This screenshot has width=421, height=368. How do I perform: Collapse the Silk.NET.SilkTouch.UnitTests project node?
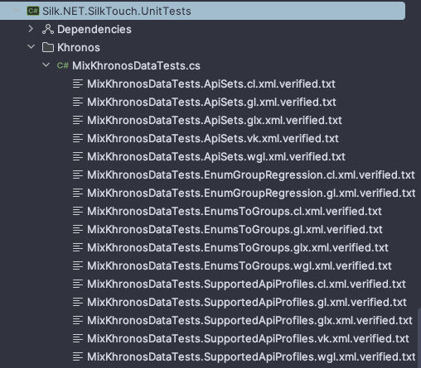(17, 11)
